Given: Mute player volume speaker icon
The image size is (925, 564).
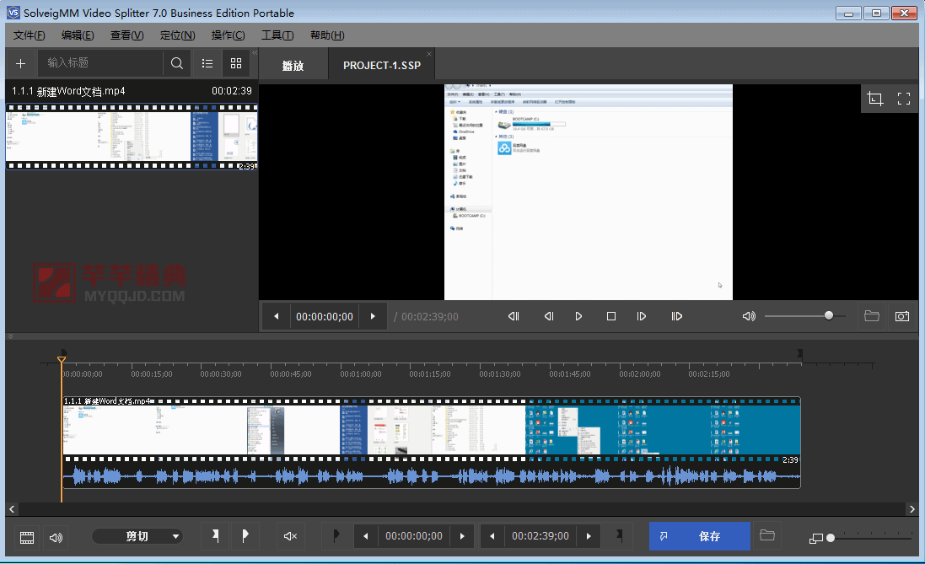Looking at the screenshot, I should [749, 316].
